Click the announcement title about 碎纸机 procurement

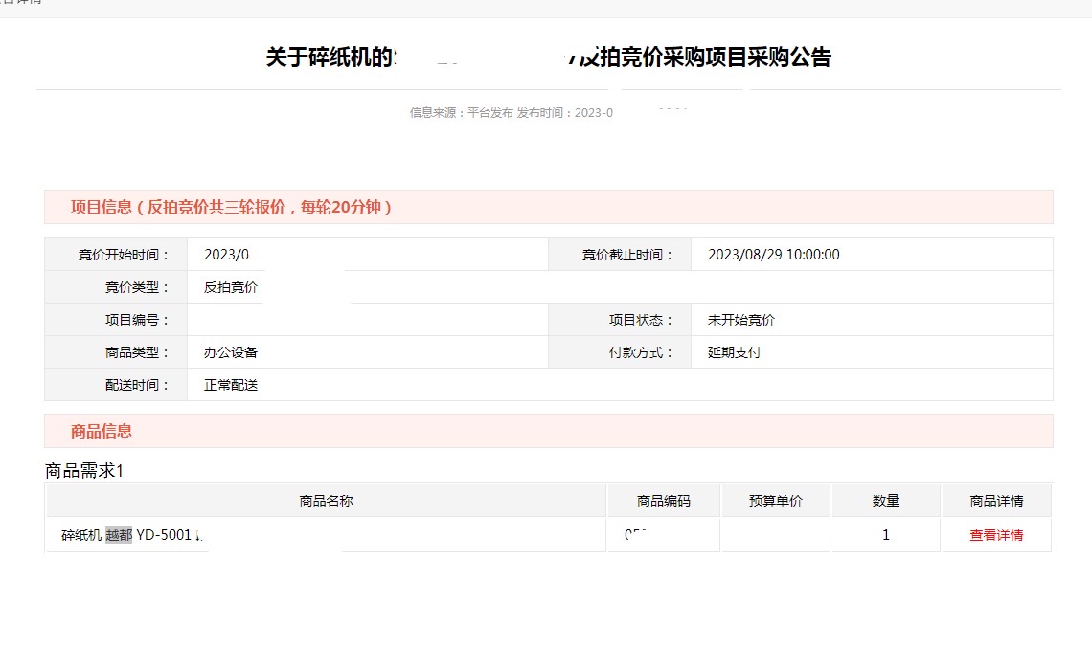click(x=548, y=57)
